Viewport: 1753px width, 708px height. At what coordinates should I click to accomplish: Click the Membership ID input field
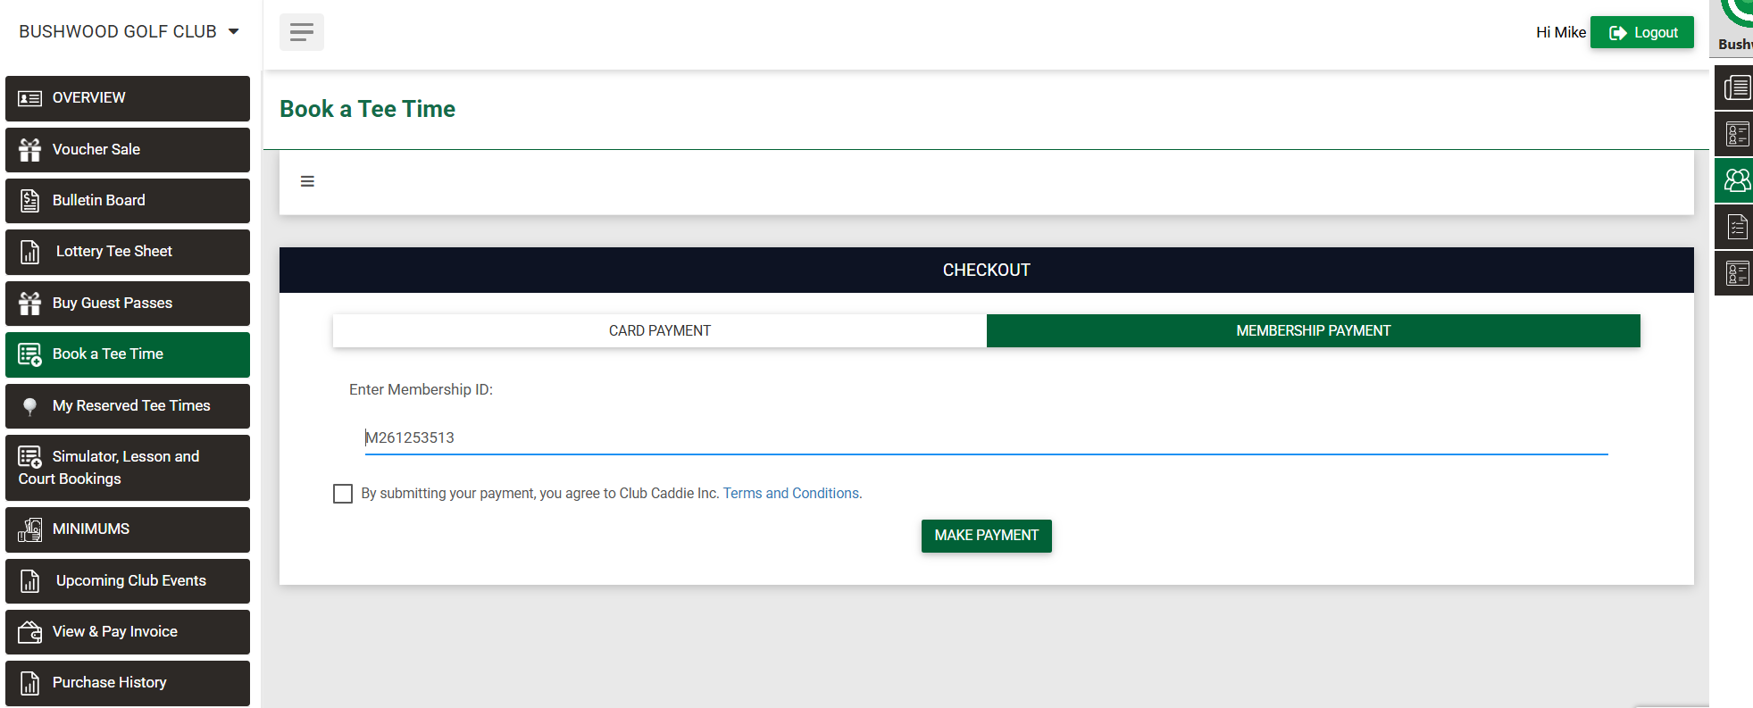(986, 438)
